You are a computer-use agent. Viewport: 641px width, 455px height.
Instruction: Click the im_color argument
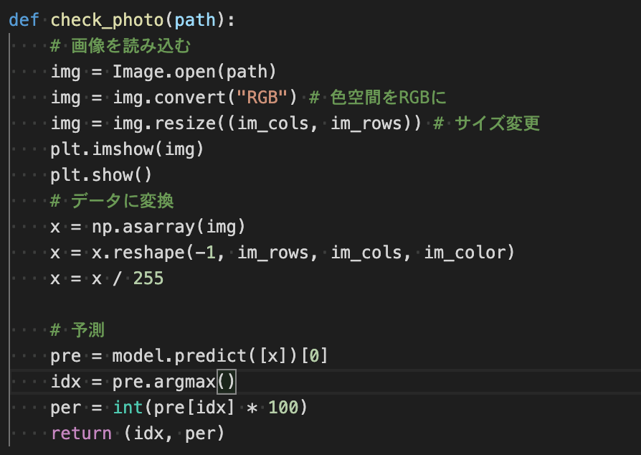[465, 253]
